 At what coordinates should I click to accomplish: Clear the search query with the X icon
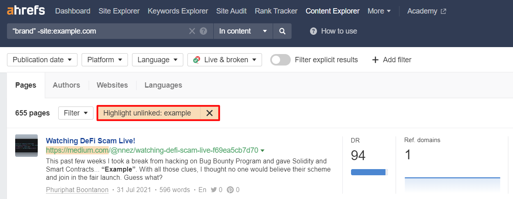pos(192,31)
